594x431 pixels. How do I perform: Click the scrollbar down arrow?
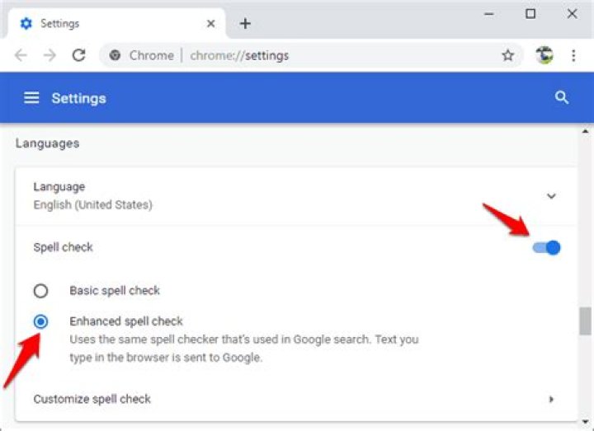(x=585, y=421)
